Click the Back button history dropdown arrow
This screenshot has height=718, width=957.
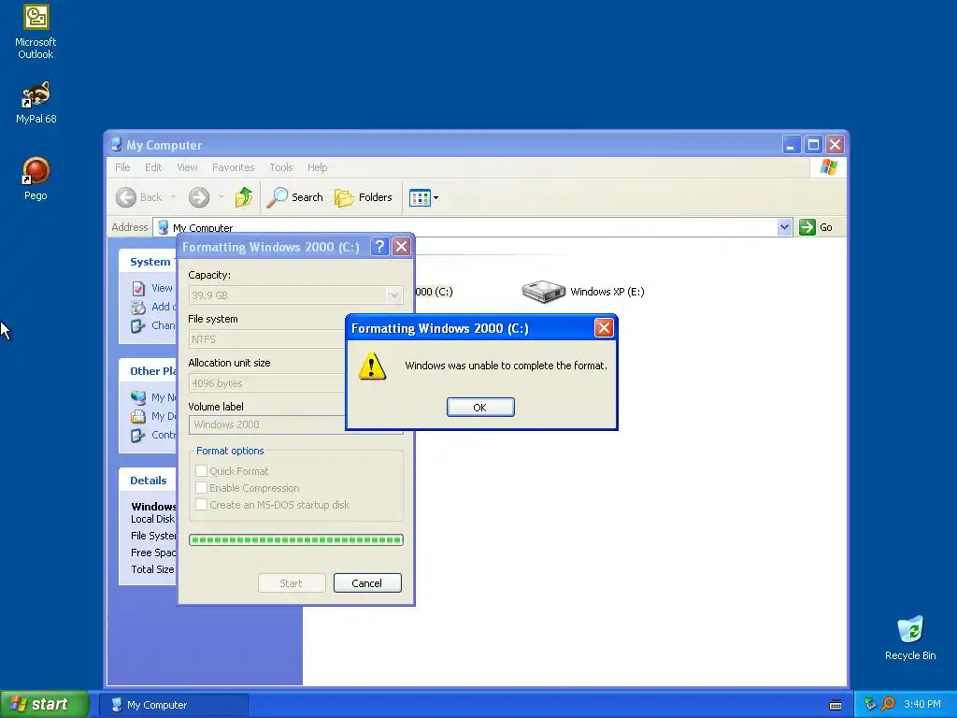[x=173, y=197]
